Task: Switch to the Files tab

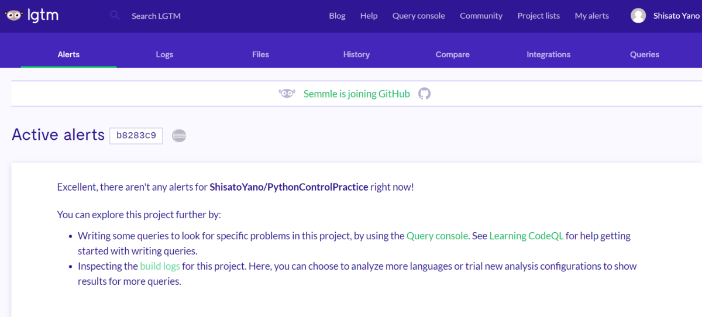Action: click(x=260, y=54)
